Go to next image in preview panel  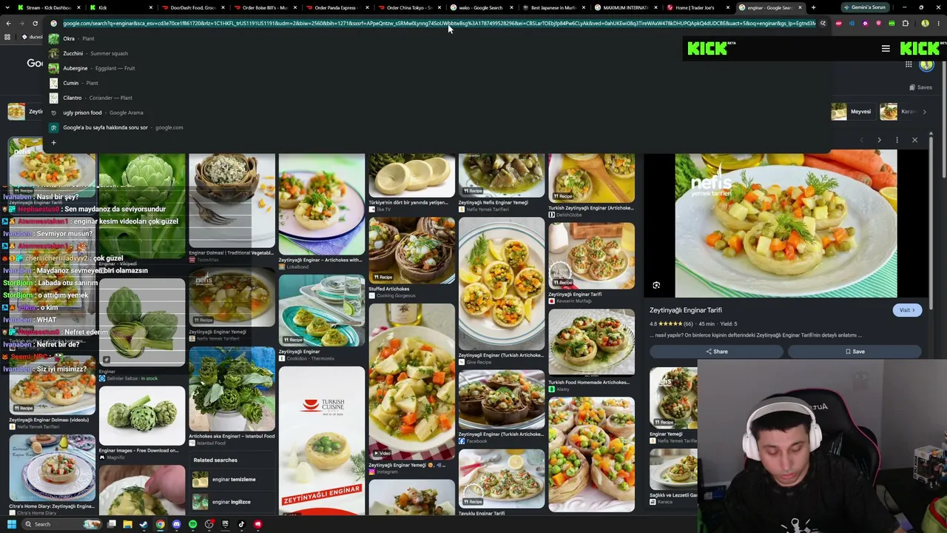(879, 140)
